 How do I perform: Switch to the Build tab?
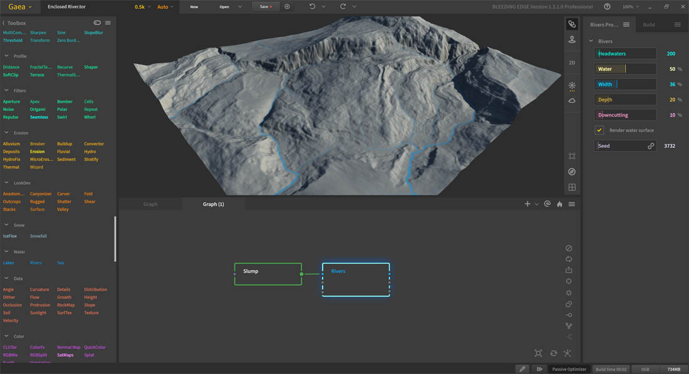(649, 24)
